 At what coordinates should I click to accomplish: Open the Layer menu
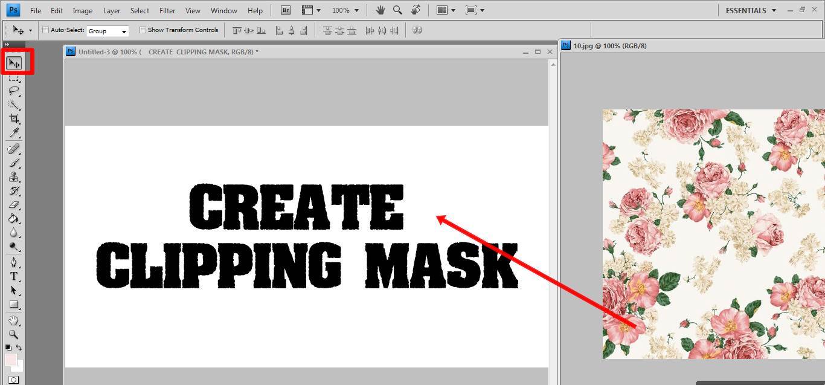click(111, 10)
